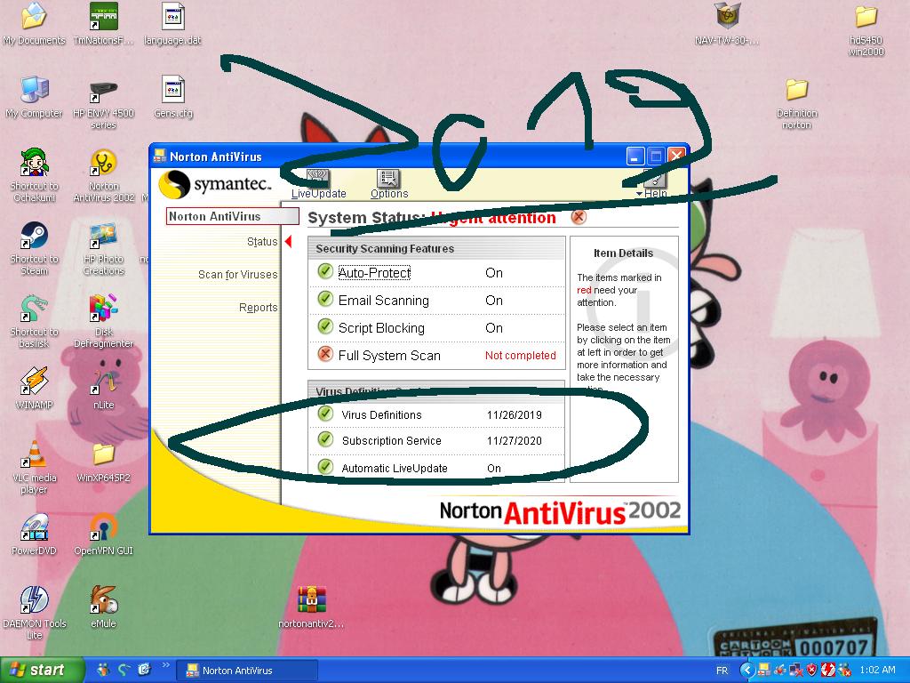Open Norton Options toolbar button
Viewport: 910px width, 683px height.
click(x=389, y=184)
